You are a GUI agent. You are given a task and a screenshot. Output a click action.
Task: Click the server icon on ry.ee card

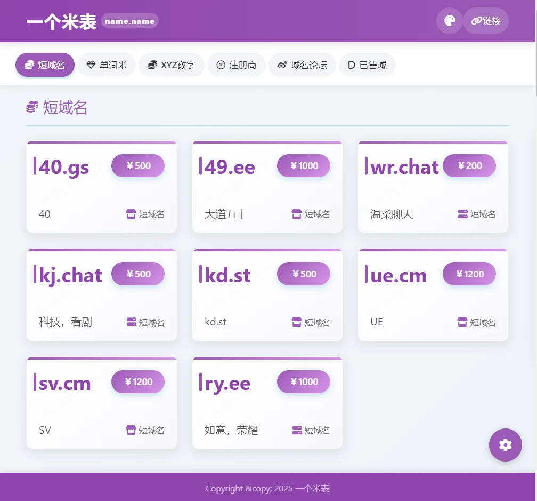click(297, 430)
